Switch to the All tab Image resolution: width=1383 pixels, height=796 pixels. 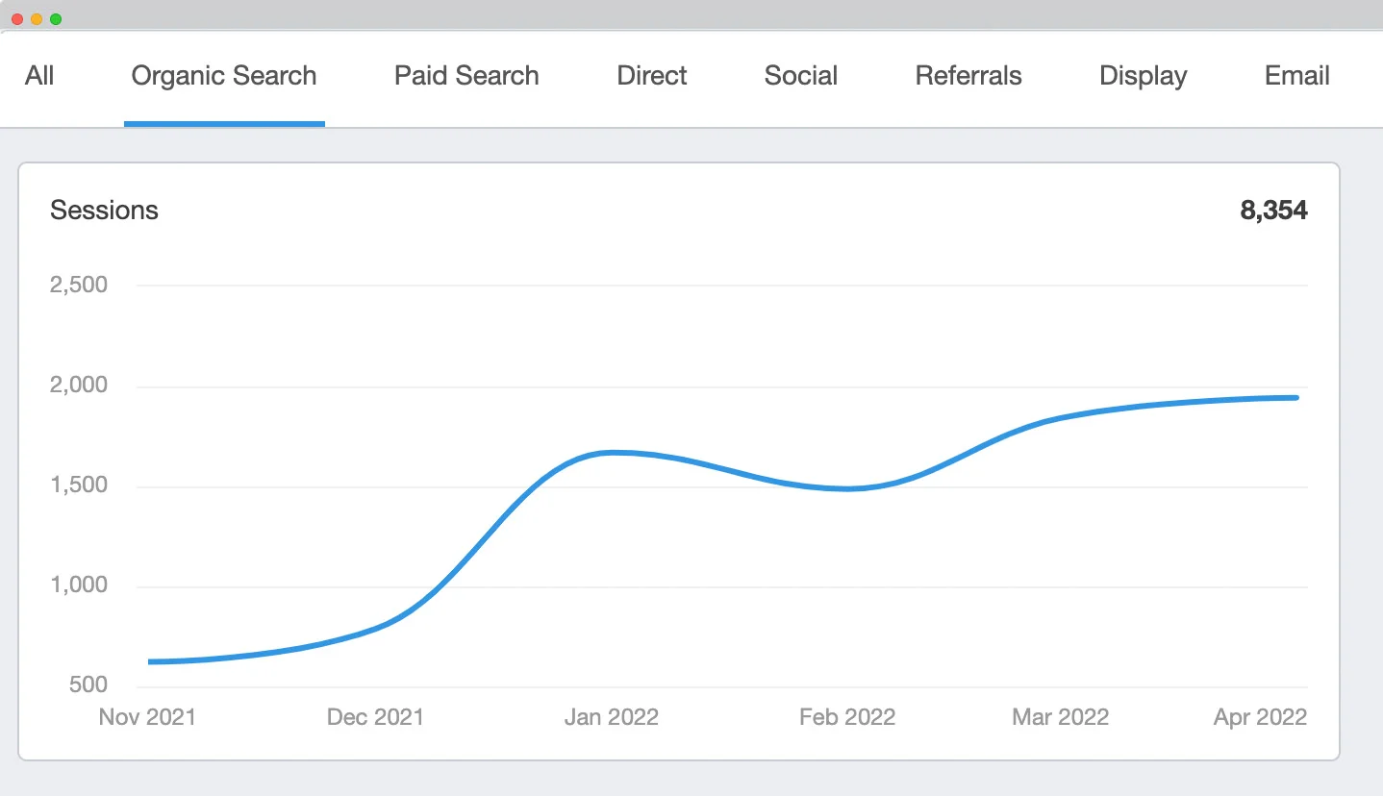click(x=39, y=76)
